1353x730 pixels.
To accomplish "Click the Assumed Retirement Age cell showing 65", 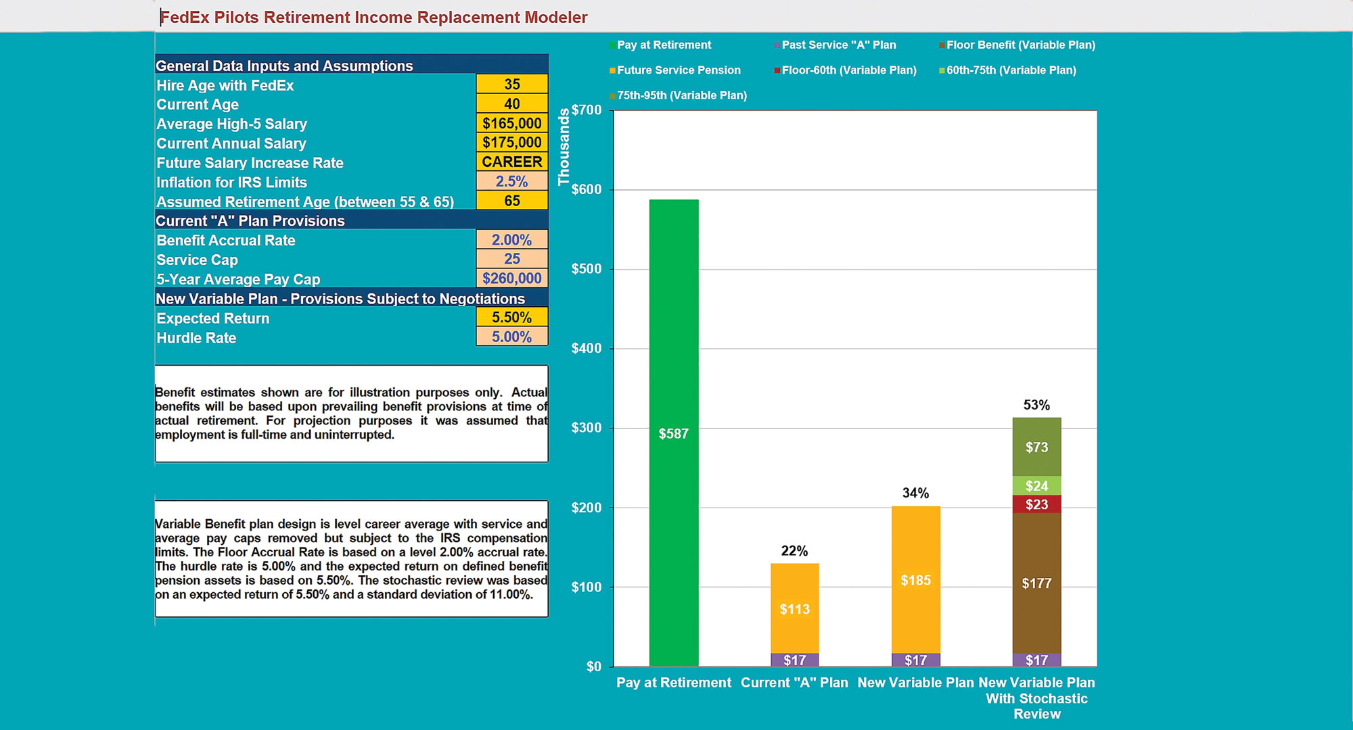I will point(512,201).
